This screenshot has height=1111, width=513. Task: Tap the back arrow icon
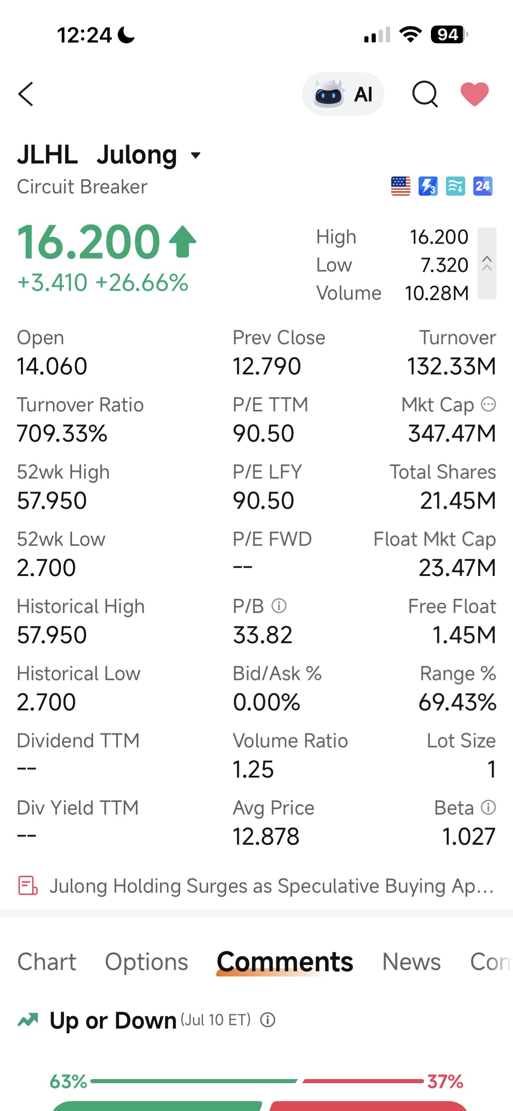tap(26, 94)
